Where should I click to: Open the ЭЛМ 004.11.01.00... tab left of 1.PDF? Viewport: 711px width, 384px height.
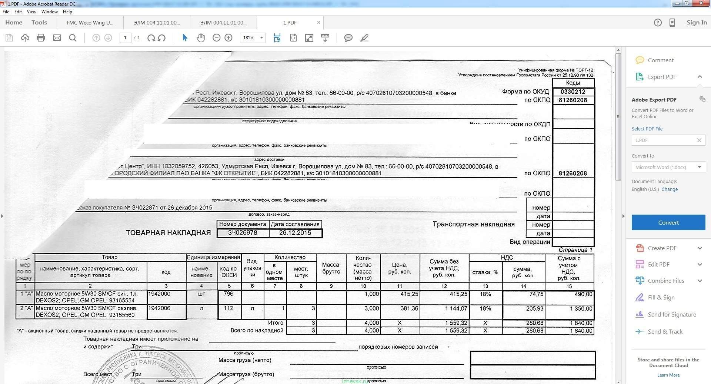click(x=223, y=23)
